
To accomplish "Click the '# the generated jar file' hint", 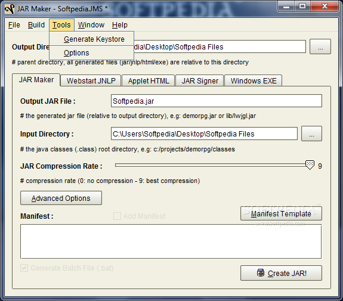I will [x=138, y=116].
